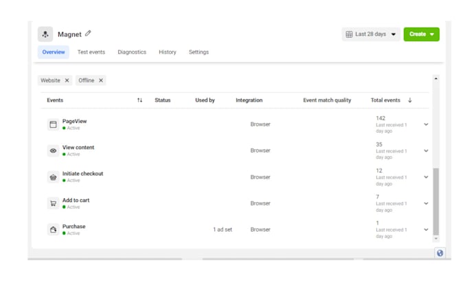Switch to the Test events tab
Image resolution: width=467 pixels, height=281 pixels.
(91, 52)
